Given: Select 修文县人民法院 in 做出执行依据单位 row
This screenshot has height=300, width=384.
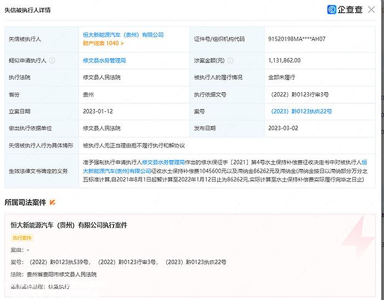Looking at the screenshot, I should pyautogui.click(x=101, y=128).
